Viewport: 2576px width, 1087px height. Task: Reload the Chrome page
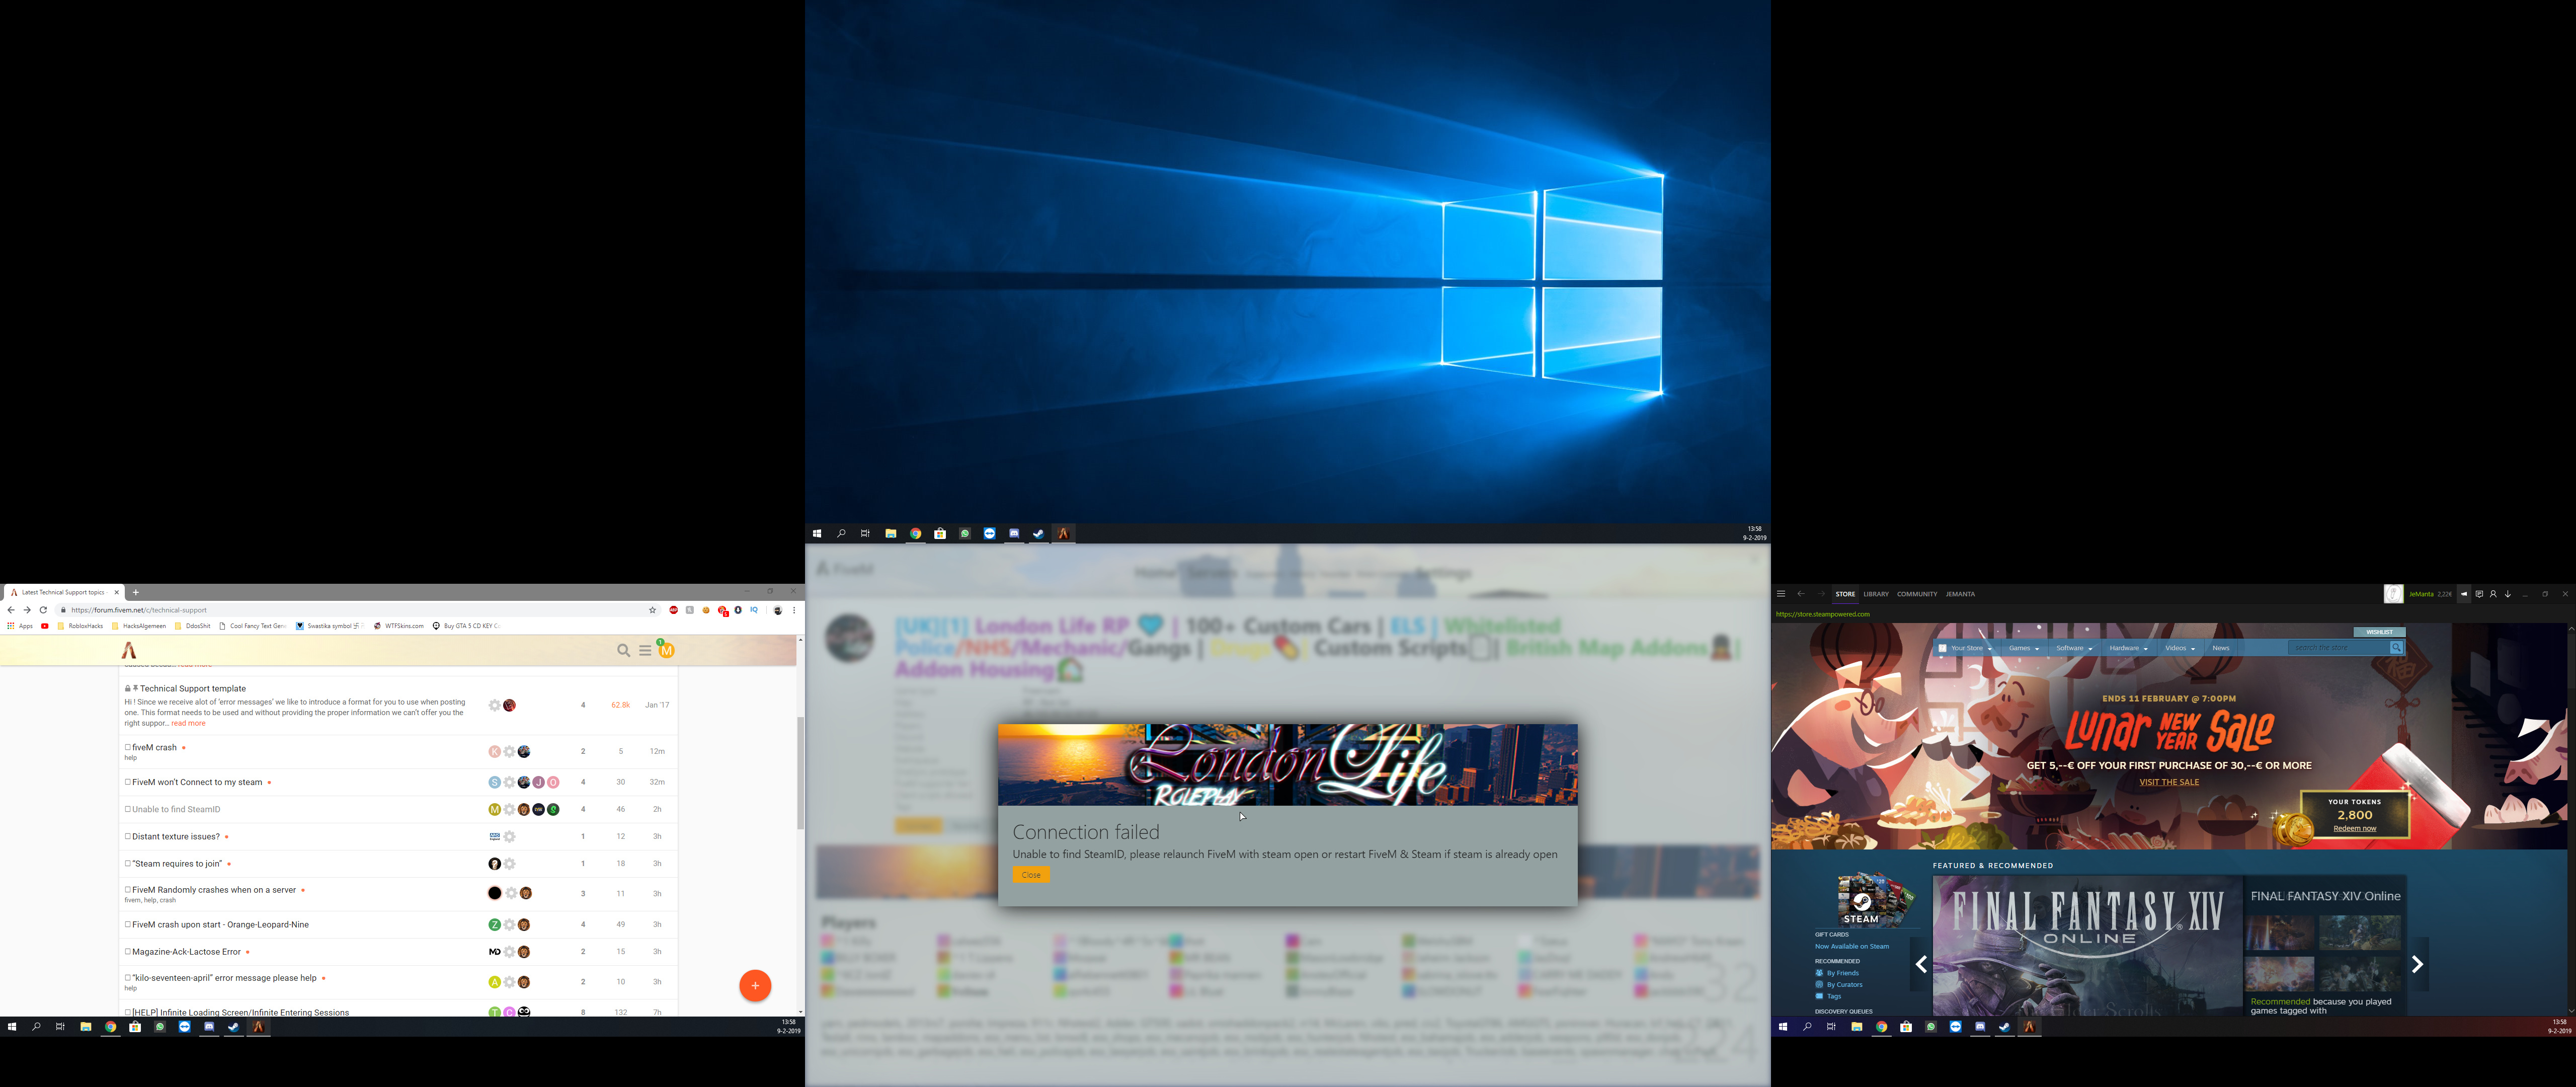[x=43, y=610]
